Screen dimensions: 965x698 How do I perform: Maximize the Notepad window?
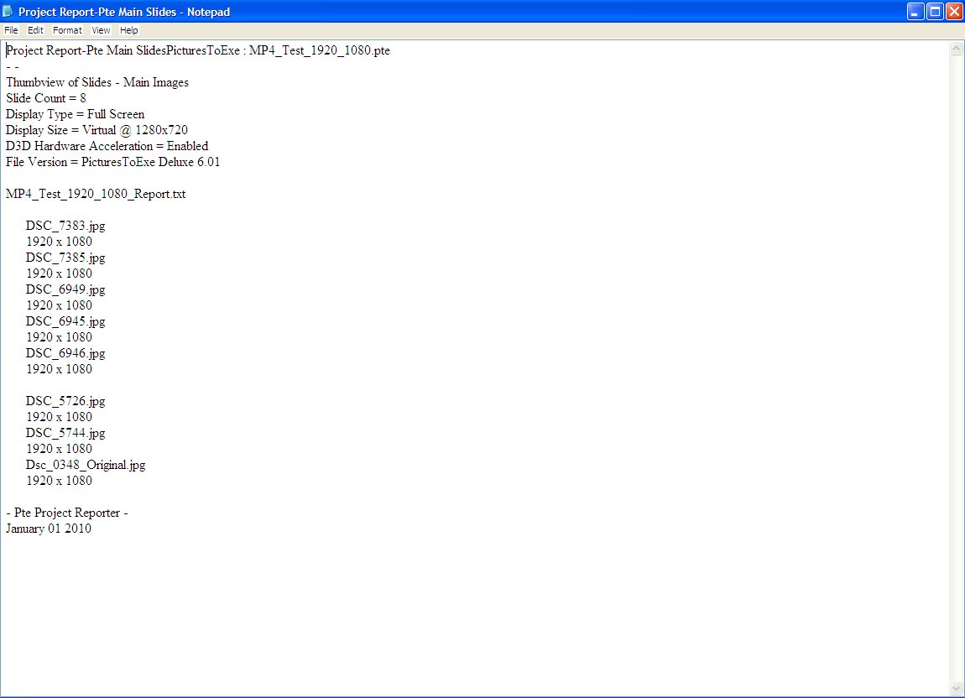935,12
